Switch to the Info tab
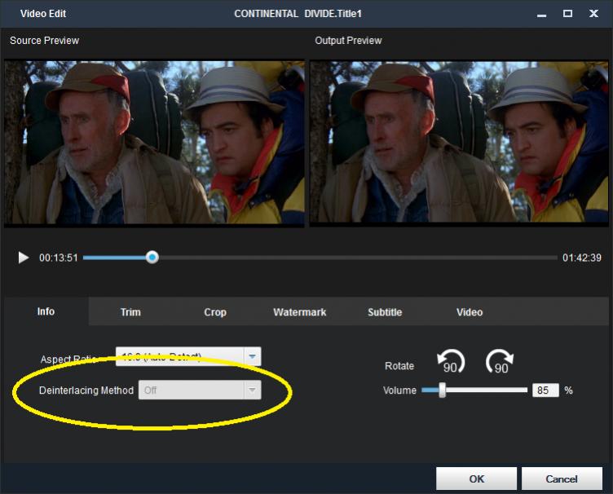Viewport: 613px width, 494px height. pyautogui.click(x=46, y=311)
